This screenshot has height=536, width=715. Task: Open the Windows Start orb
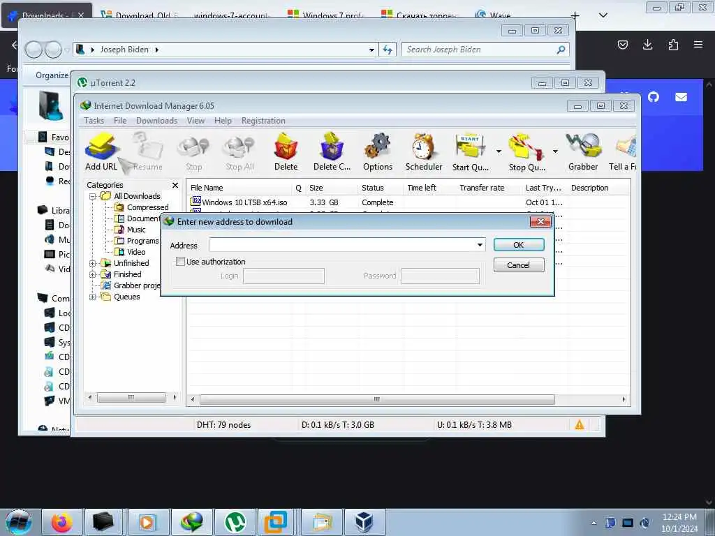(x=18, y=522)
